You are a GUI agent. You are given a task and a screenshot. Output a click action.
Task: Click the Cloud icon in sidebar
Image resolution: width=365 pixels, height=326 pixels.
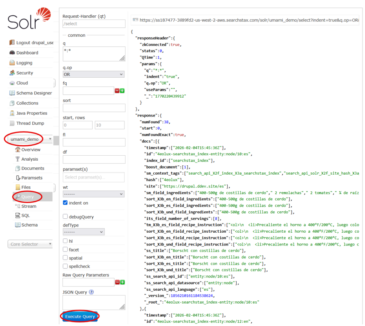pyautogui.click(x=12, y=83)
